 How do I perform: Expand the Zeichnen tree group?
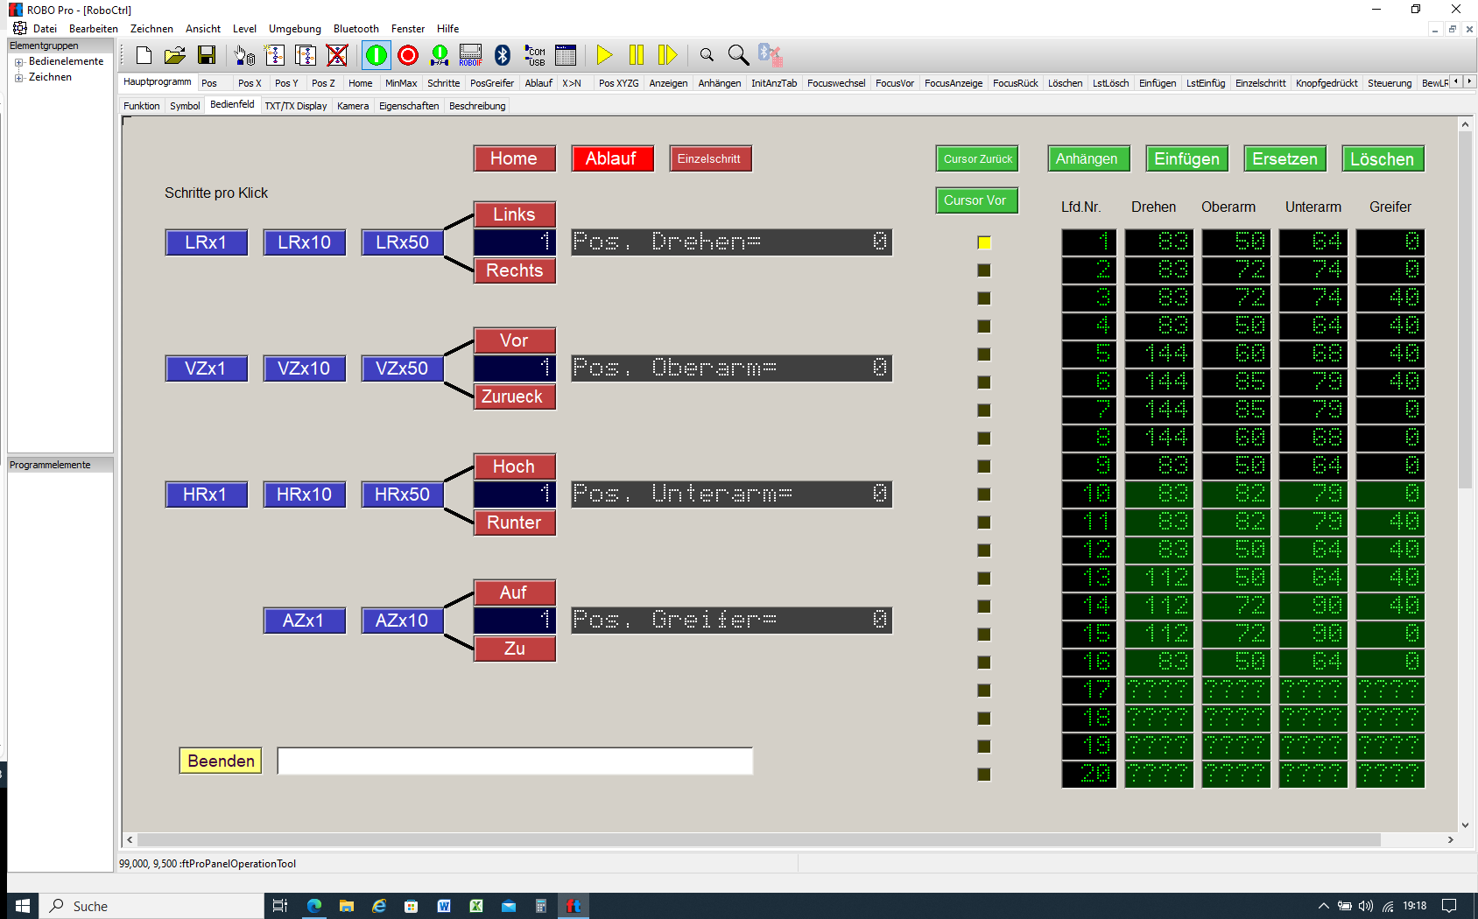tap(18, 78)
